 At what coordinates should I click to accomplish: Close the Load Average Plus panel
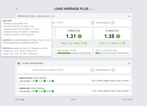point(131,9)
